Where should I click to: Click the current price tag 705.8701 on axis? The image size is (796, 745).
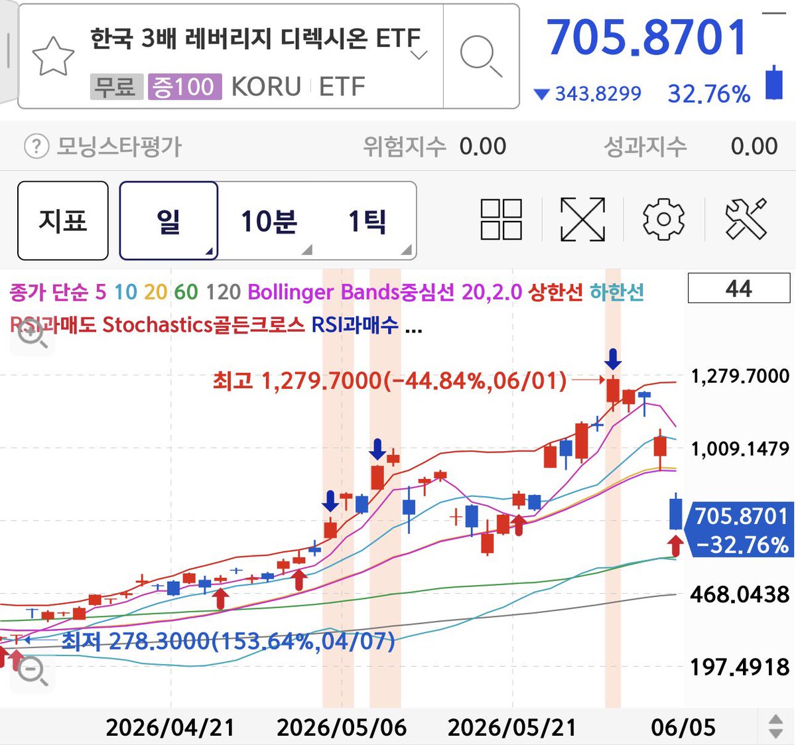pos(740,529)
